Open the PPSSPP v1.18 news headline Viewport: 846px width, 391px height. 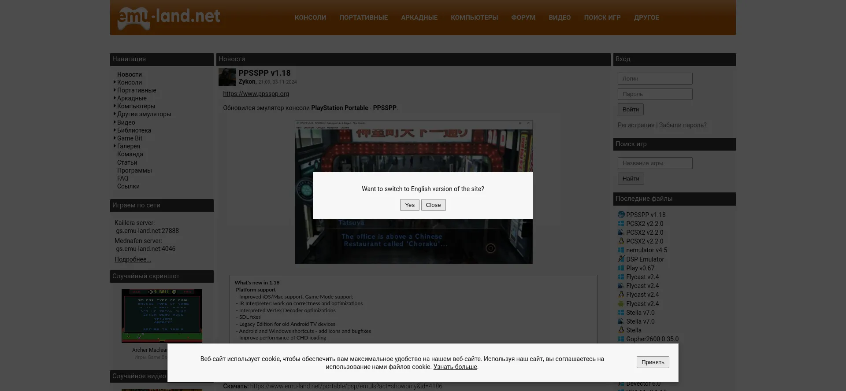264,73
